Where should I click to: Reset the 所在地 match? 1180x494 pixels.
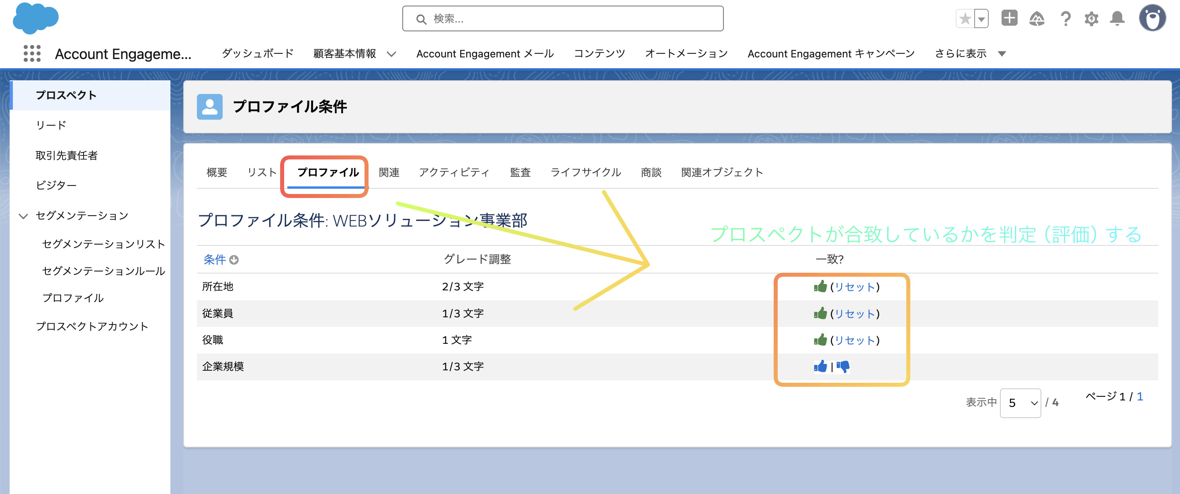pos(855,287)
